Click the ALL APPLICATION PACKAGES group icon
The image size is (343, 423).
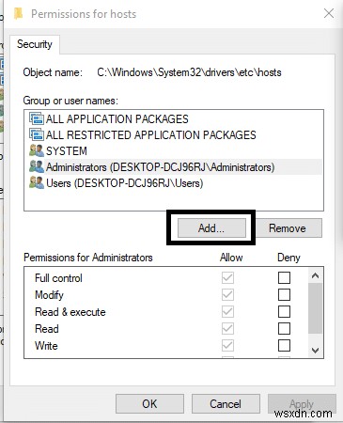click(37, 118)
